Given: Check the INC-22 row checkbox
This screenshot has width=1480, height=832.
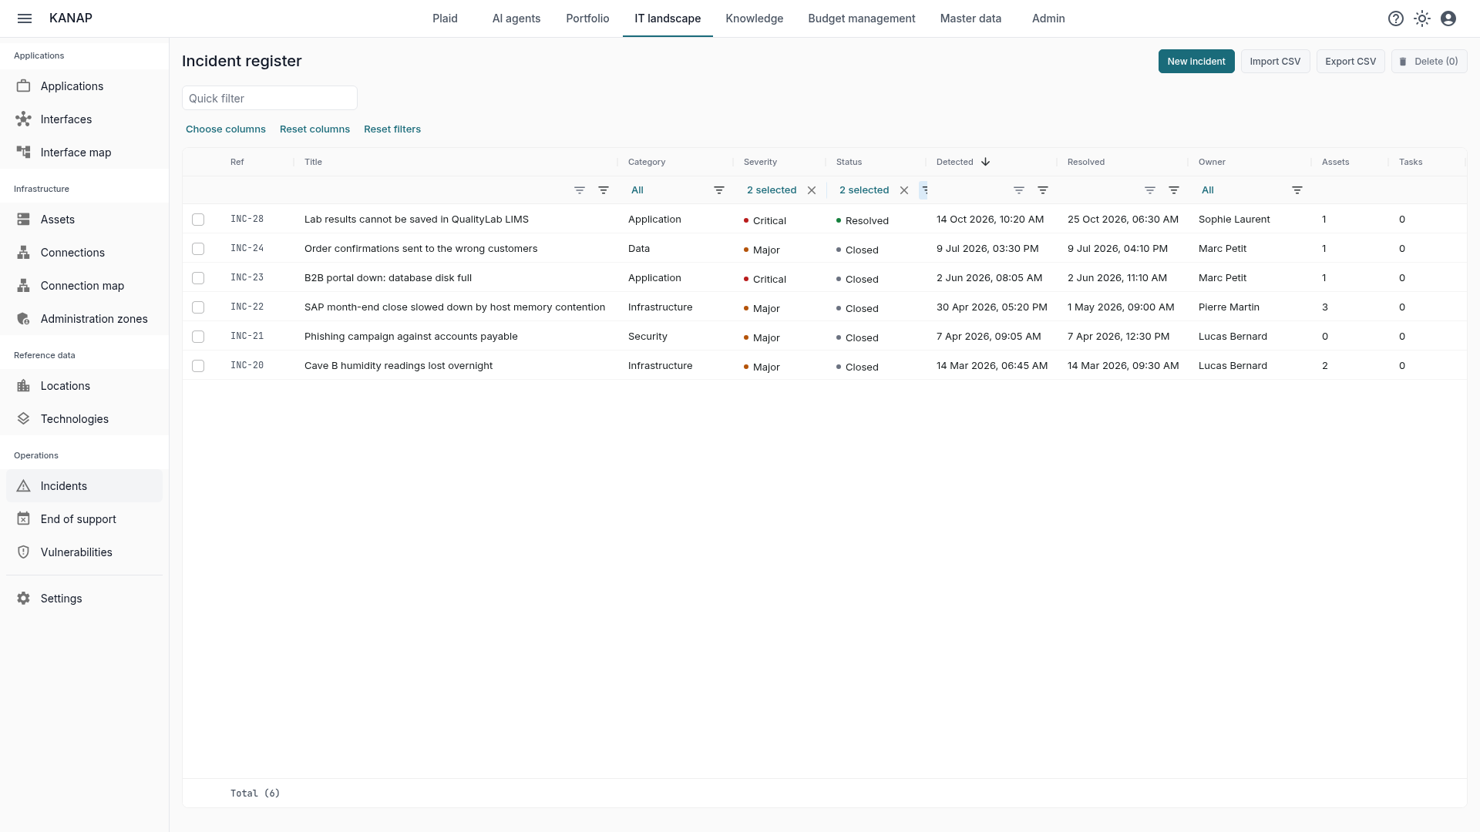Looking at the screenshot, I should [198, 307].
